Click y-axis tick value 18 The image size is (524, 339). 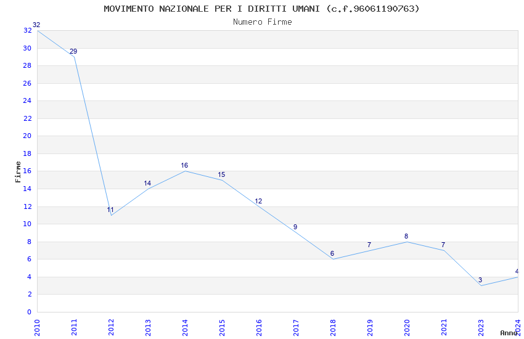pyautogui.click(x=27, y=153)
